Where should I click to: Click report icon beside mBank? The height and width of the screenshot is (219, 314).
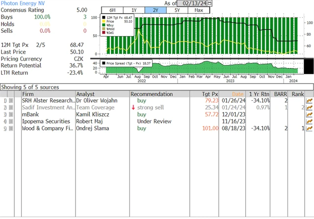(x=11, y=114)
